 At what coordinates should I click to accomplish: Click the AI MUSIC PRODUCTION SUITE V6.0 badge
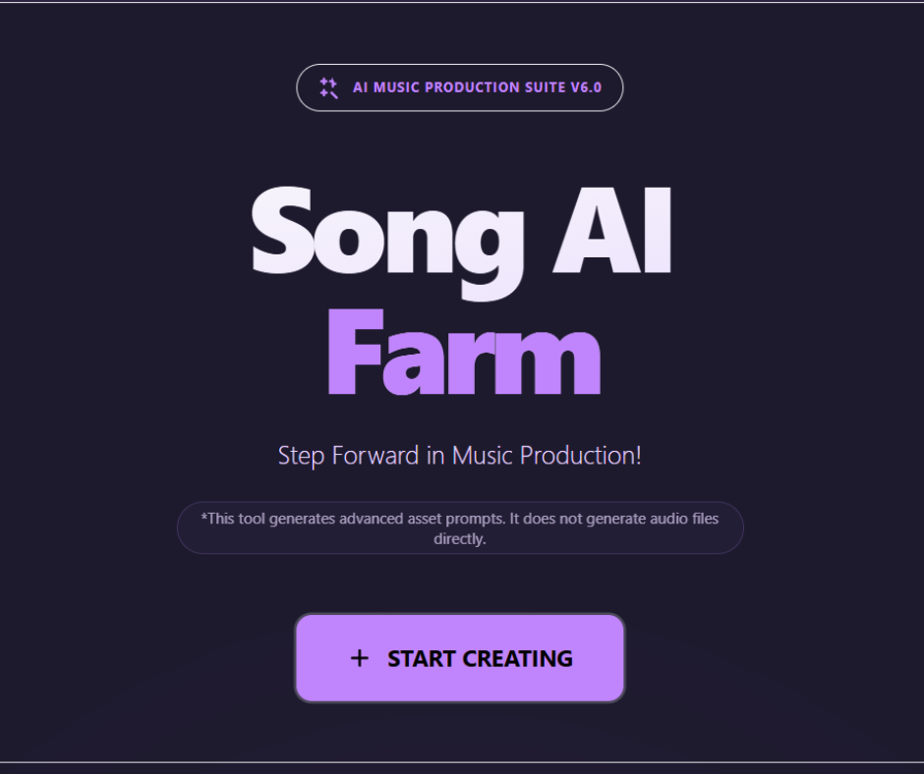459,87
